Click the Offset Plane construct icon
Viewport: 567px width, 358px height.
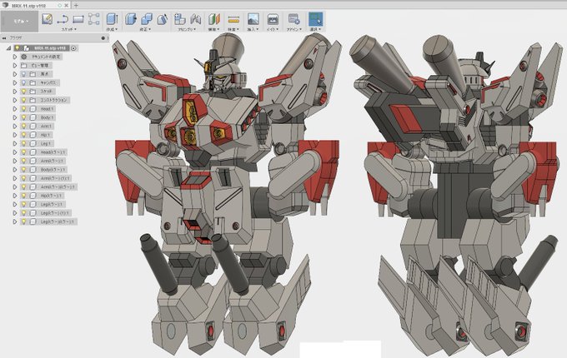point(214,19)
